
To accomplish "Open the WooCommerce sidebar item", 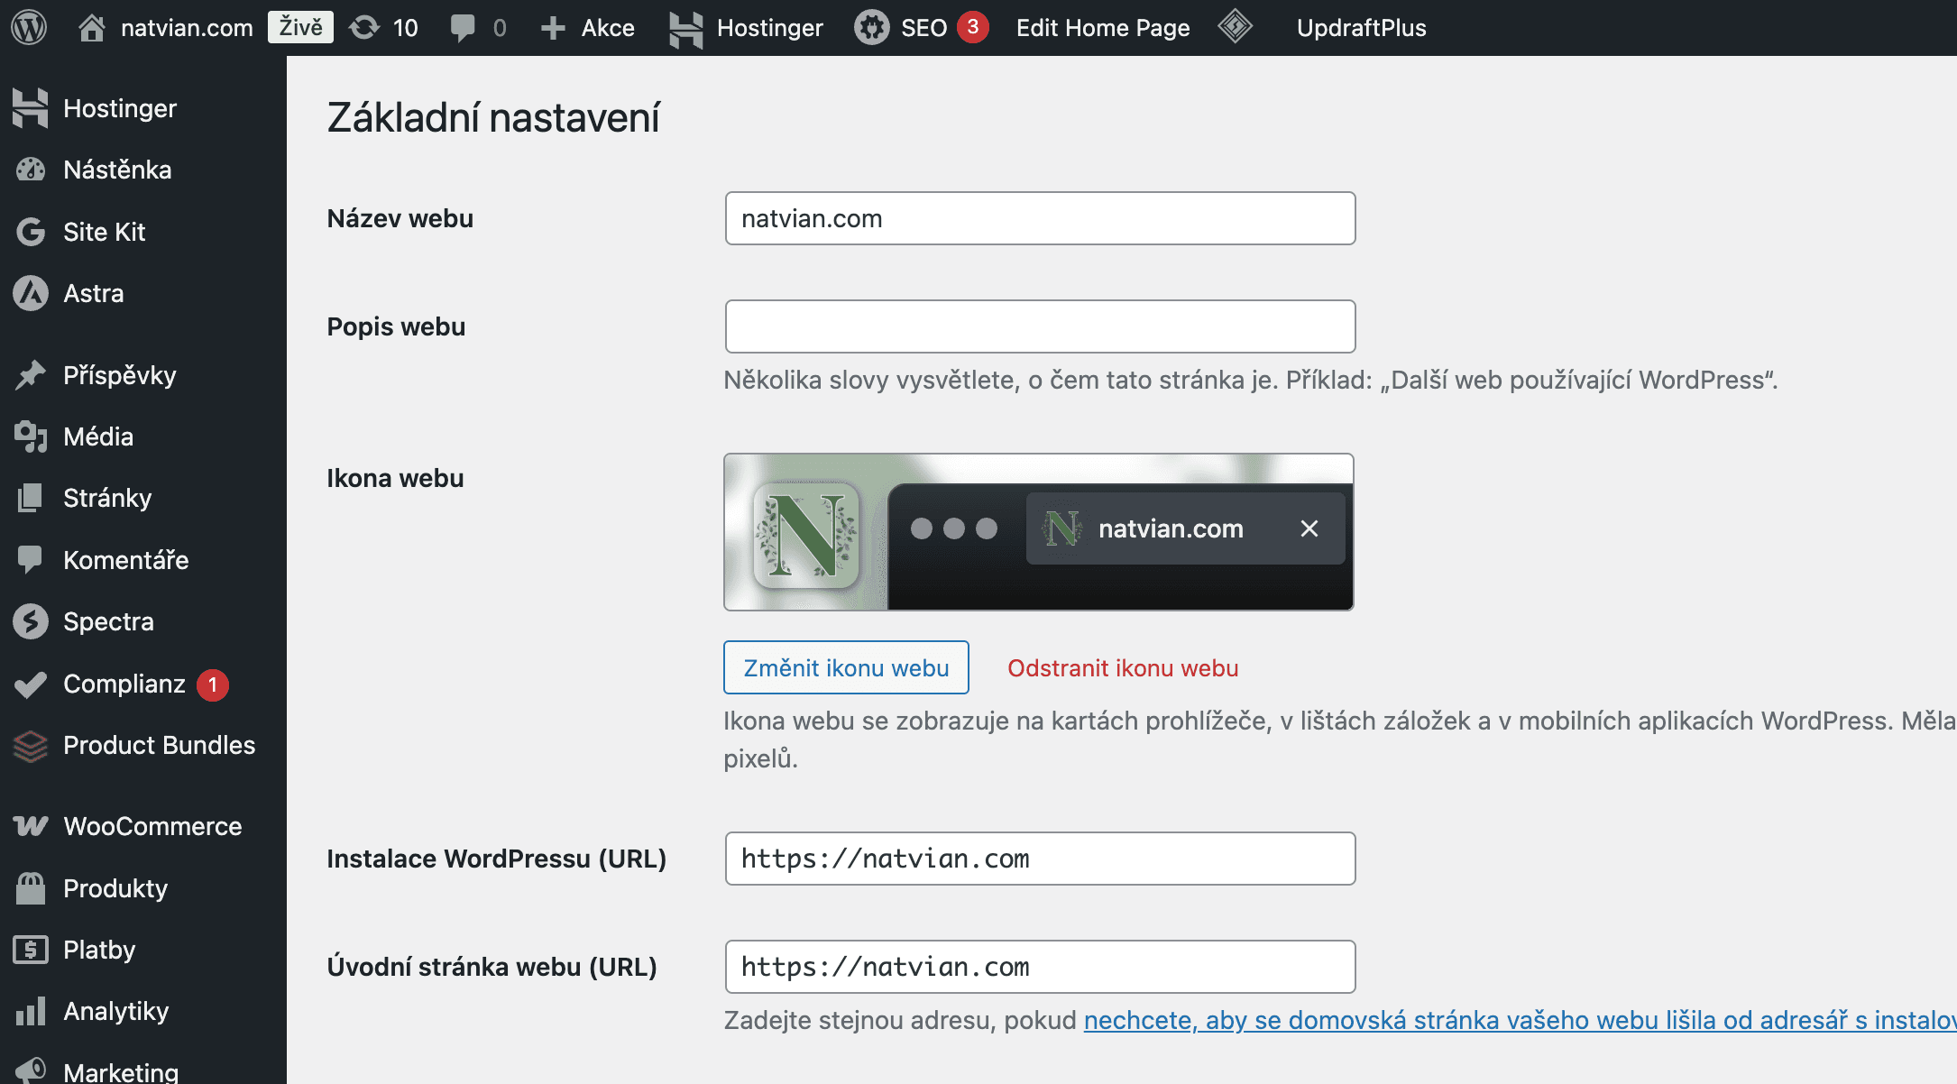I will [x=152, y=826].
